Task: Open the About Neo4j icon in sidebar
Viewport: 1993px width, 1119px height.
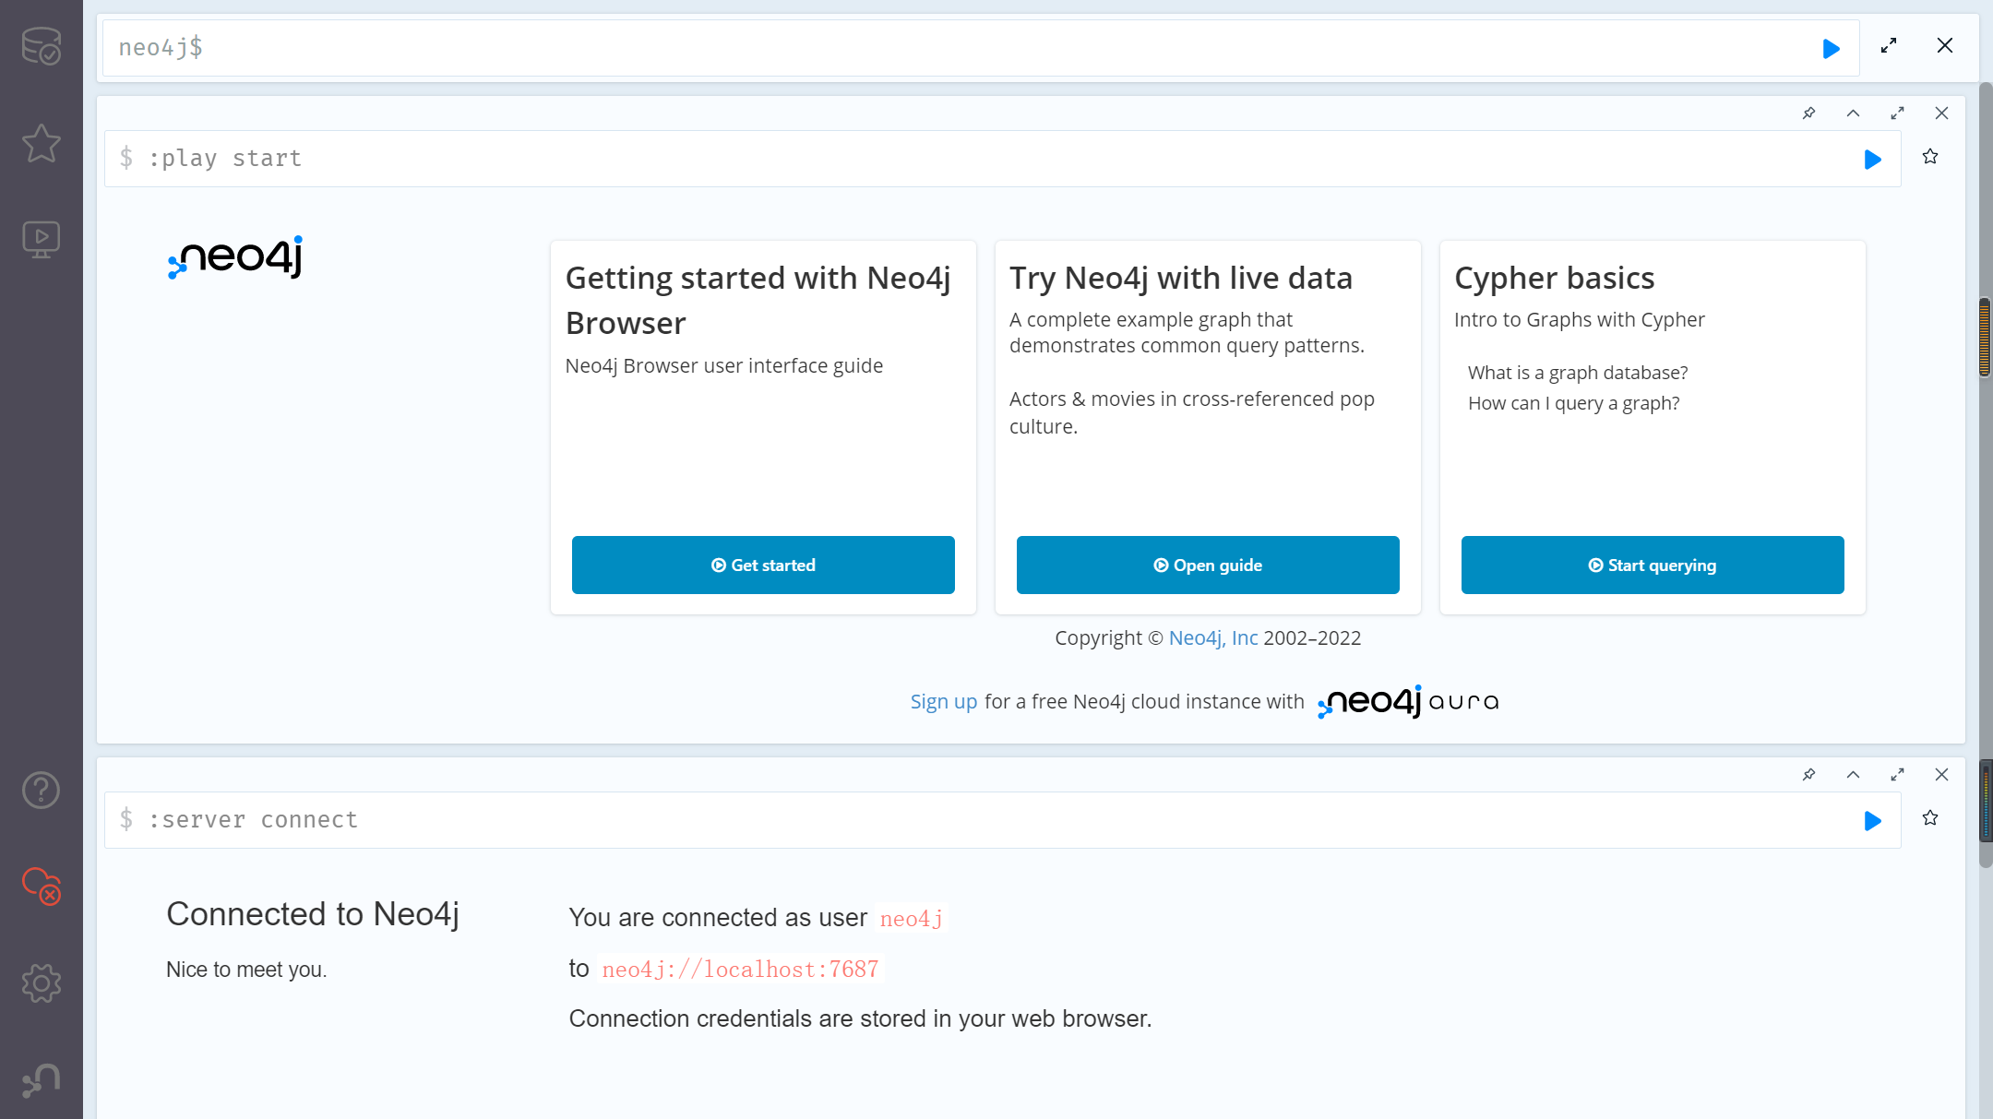Action: point(42,1079)
